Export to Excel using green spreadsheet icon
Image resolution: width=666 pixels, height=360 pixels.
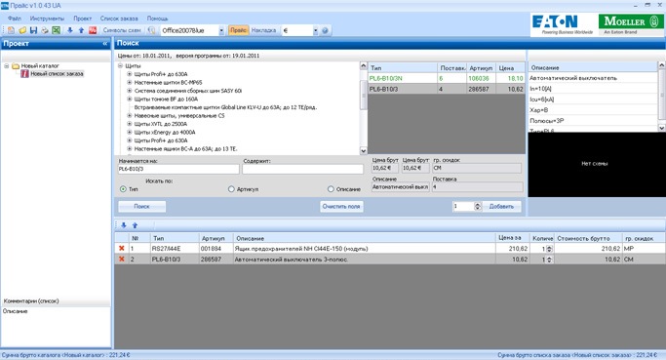click(x=56, y=30)
